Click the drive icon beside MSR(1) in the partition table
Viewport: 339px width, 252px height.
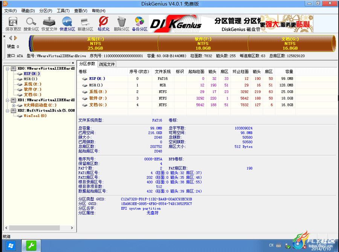84,86
